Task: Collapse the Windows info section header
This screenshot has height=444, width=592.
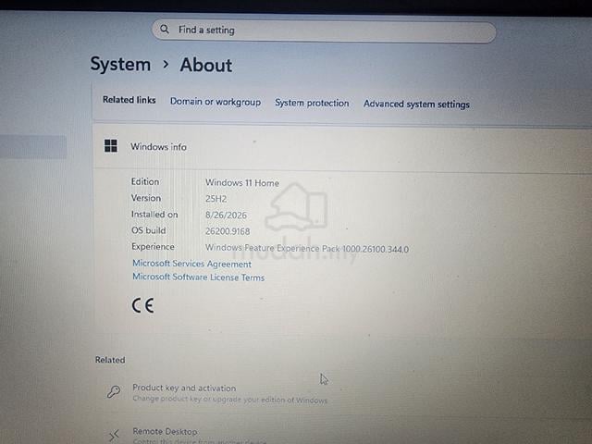Action: coord(342,147)
